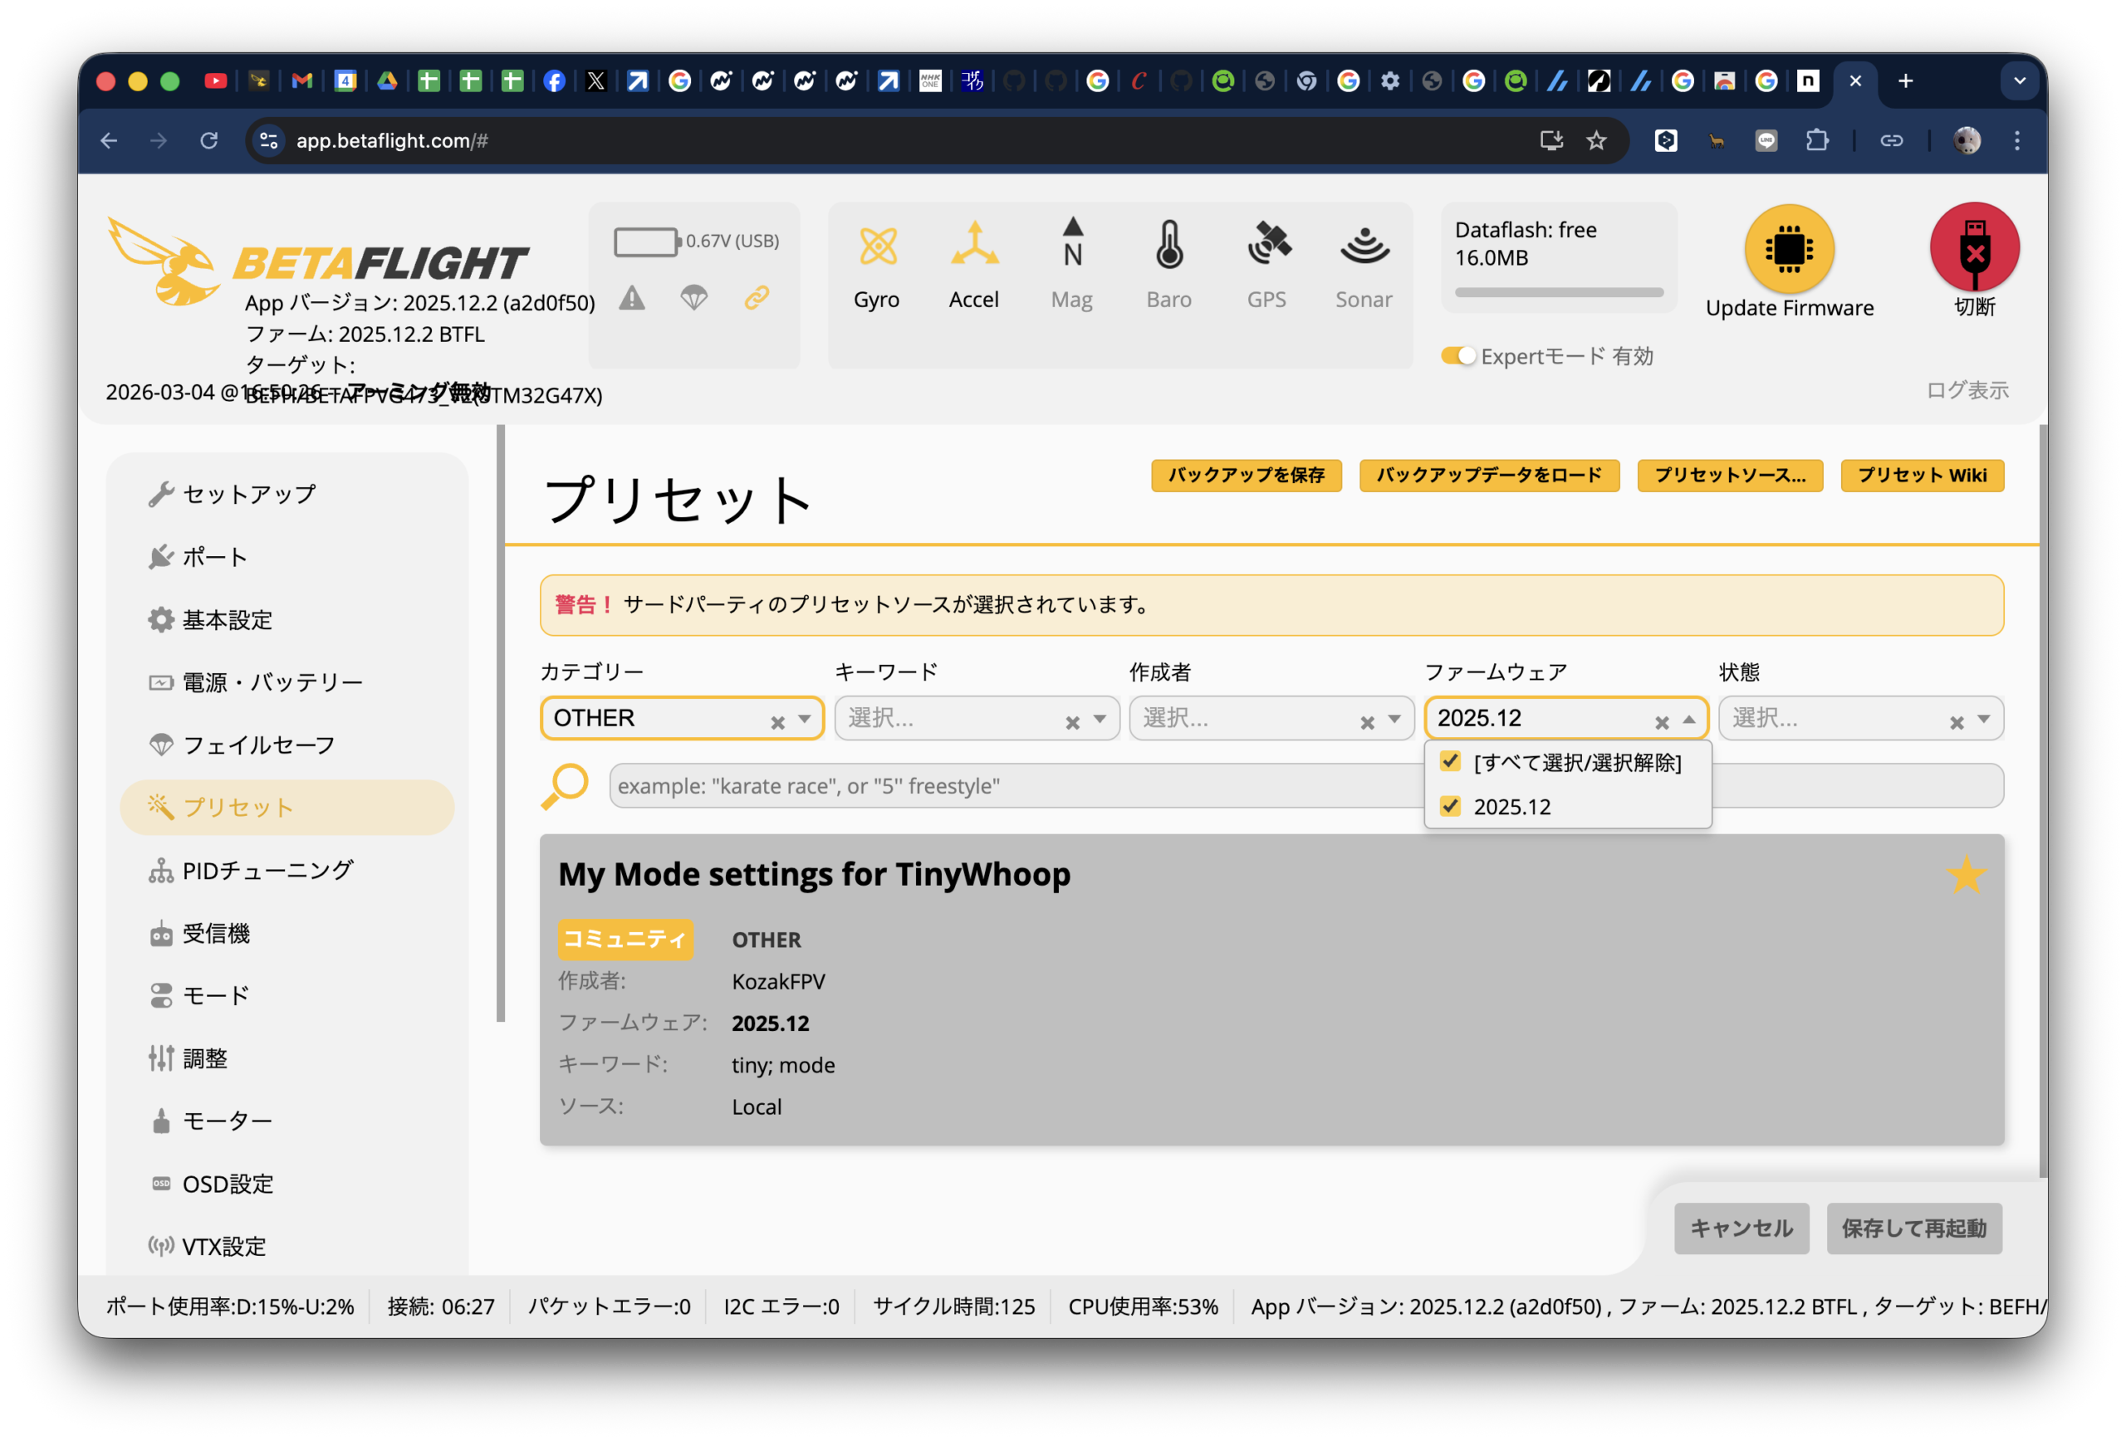Click the favorite star on TinyWhoop preset
2126x1441 pixels.
pos(1965,875)
